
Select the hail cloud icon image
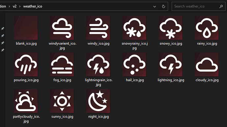click(134, 64)
